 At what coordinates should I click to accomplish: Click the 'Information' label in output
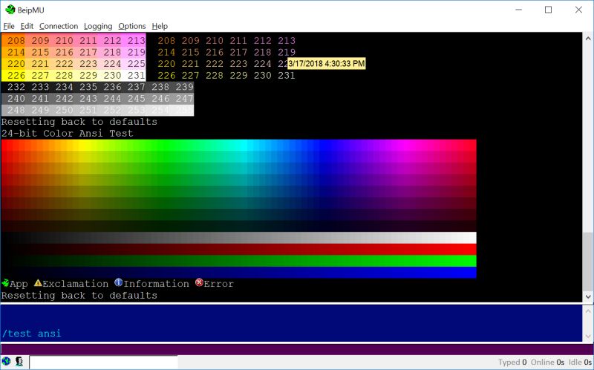click(x=156, y=284)
